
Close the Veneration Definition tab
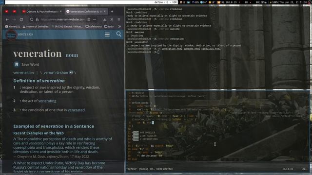click(105, 11)
